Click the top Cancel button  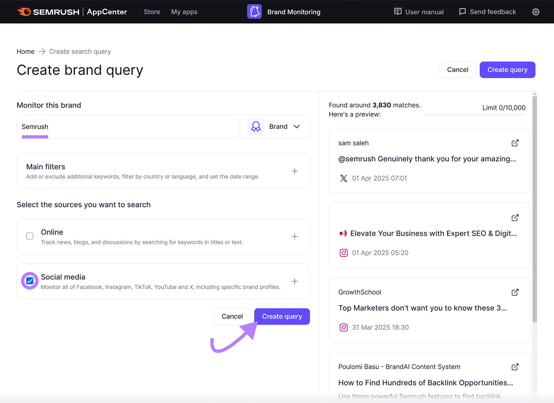click(x=457, y=70)
